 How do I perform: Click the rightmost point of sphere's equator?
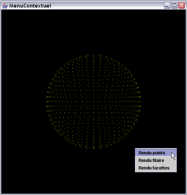coord(140,102)
